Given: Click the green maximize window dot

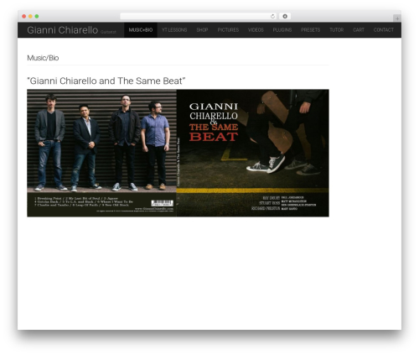Looking at the screenshot, I should [x=37, y=16].
